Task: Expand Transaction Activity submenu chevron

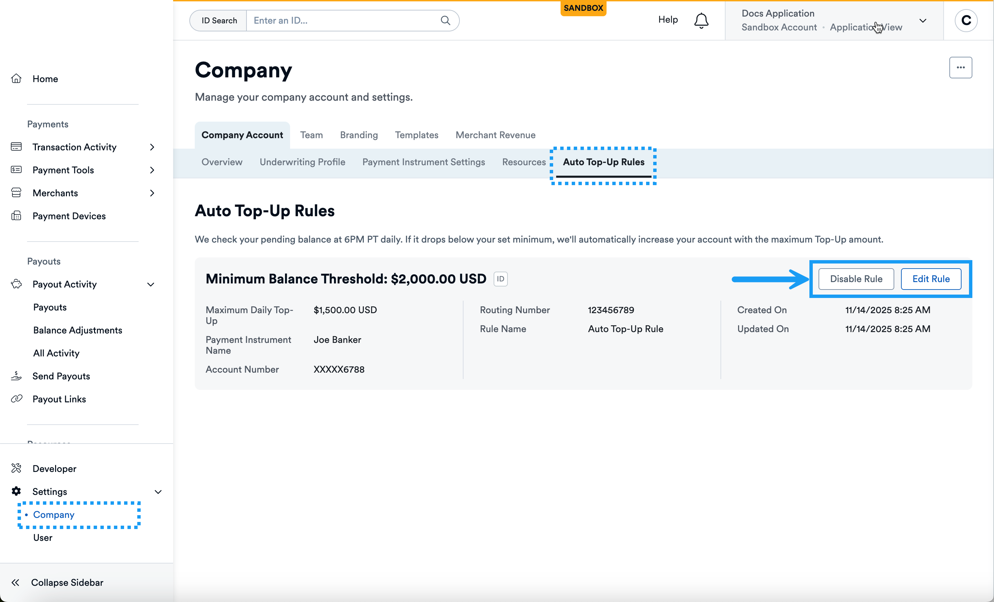Action: (152, 147)
